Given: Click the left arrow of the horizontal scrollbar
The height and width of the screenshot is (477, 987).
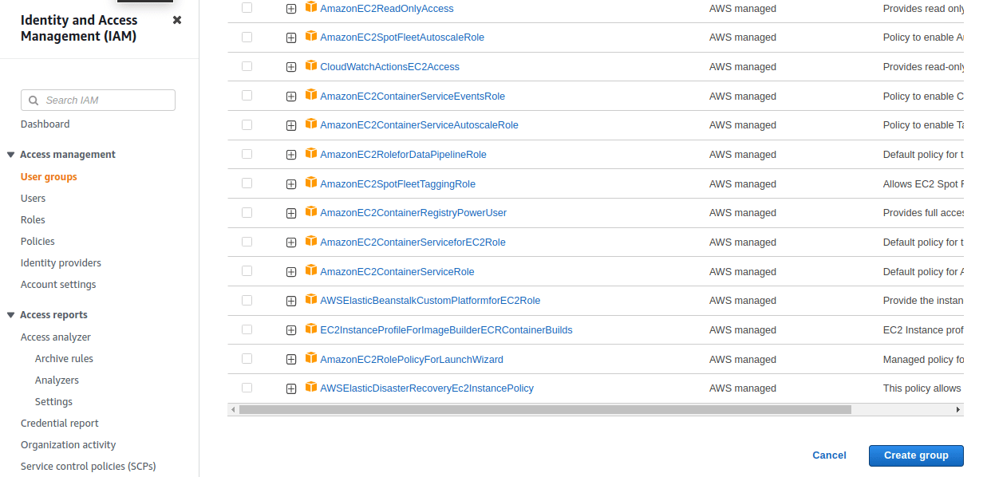Looking at the screenshot, I should (233, 409).
